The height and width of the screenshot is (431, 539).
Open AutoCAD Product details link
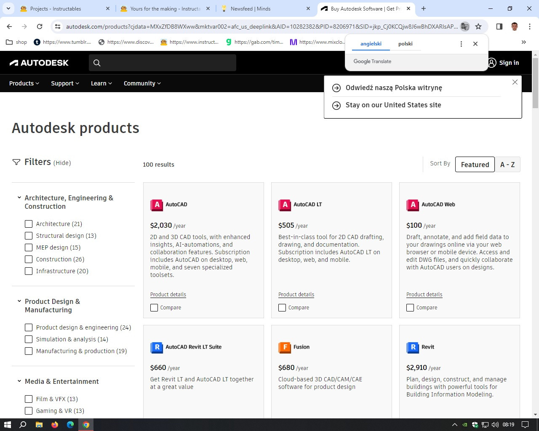click(168, 295)
